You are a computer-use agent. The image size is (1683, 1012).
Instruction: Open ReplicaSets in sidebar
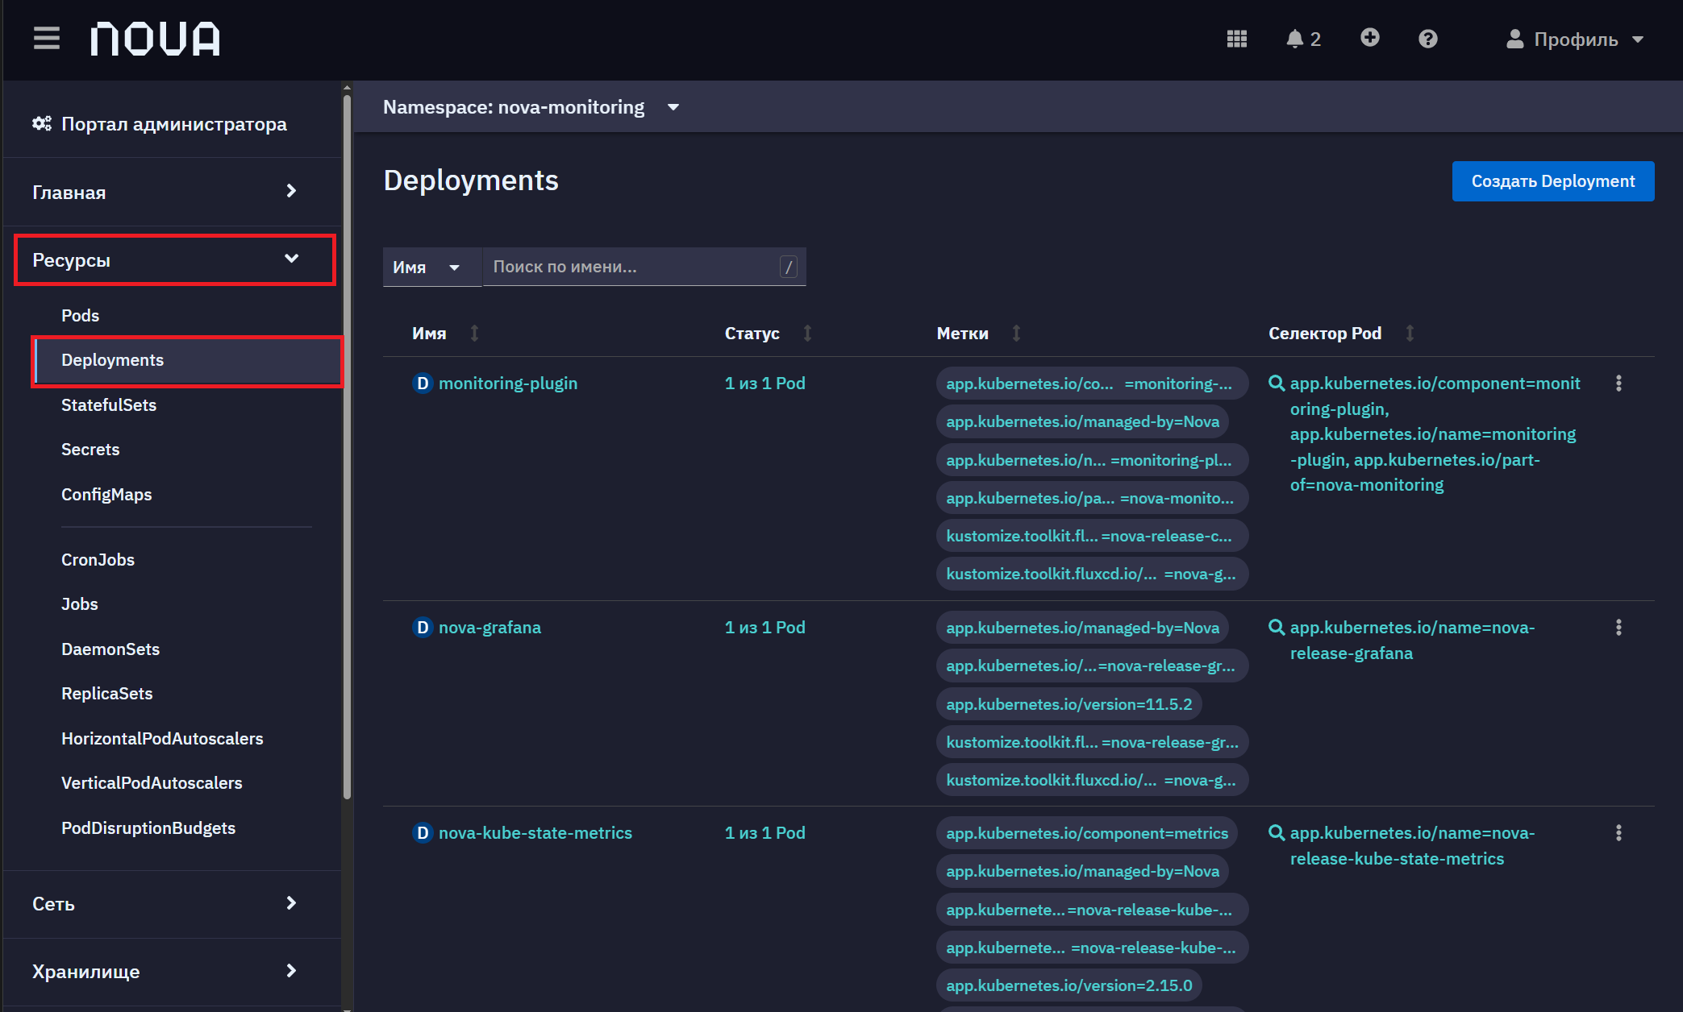[x=106, y=693]
